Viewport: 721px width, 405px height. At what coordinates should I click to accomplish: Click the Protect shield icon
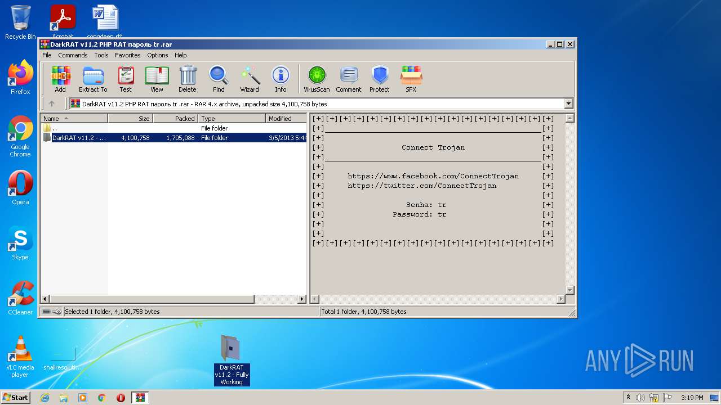point(380,79)
